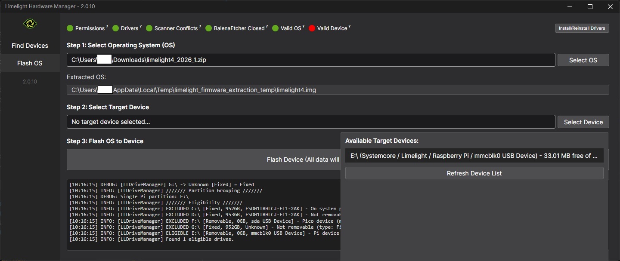Click log line 'ELIGIBLE E:\ [Removable, 0GB'
This screenshot has height=261, width=620.
205,233
